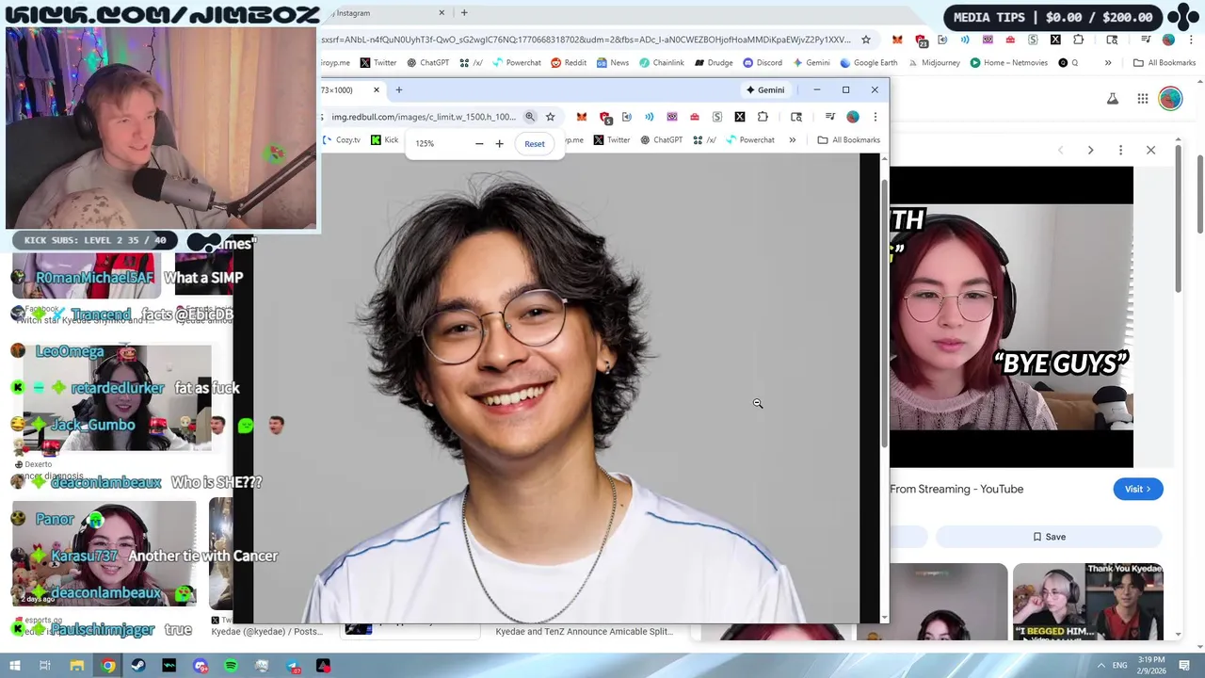Open X extension icon in front window
The height and width of the screenshot is (678, 1205).
click(740, 117)
